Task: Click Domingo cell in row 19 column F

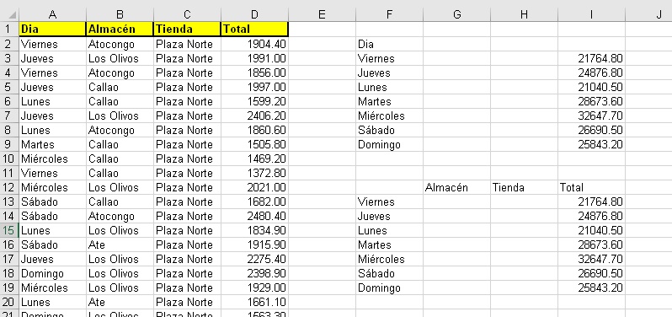Action: (x=389, y=287)
